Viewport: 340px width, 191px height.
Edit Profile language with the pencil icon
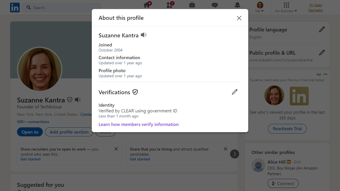[322, 29]
